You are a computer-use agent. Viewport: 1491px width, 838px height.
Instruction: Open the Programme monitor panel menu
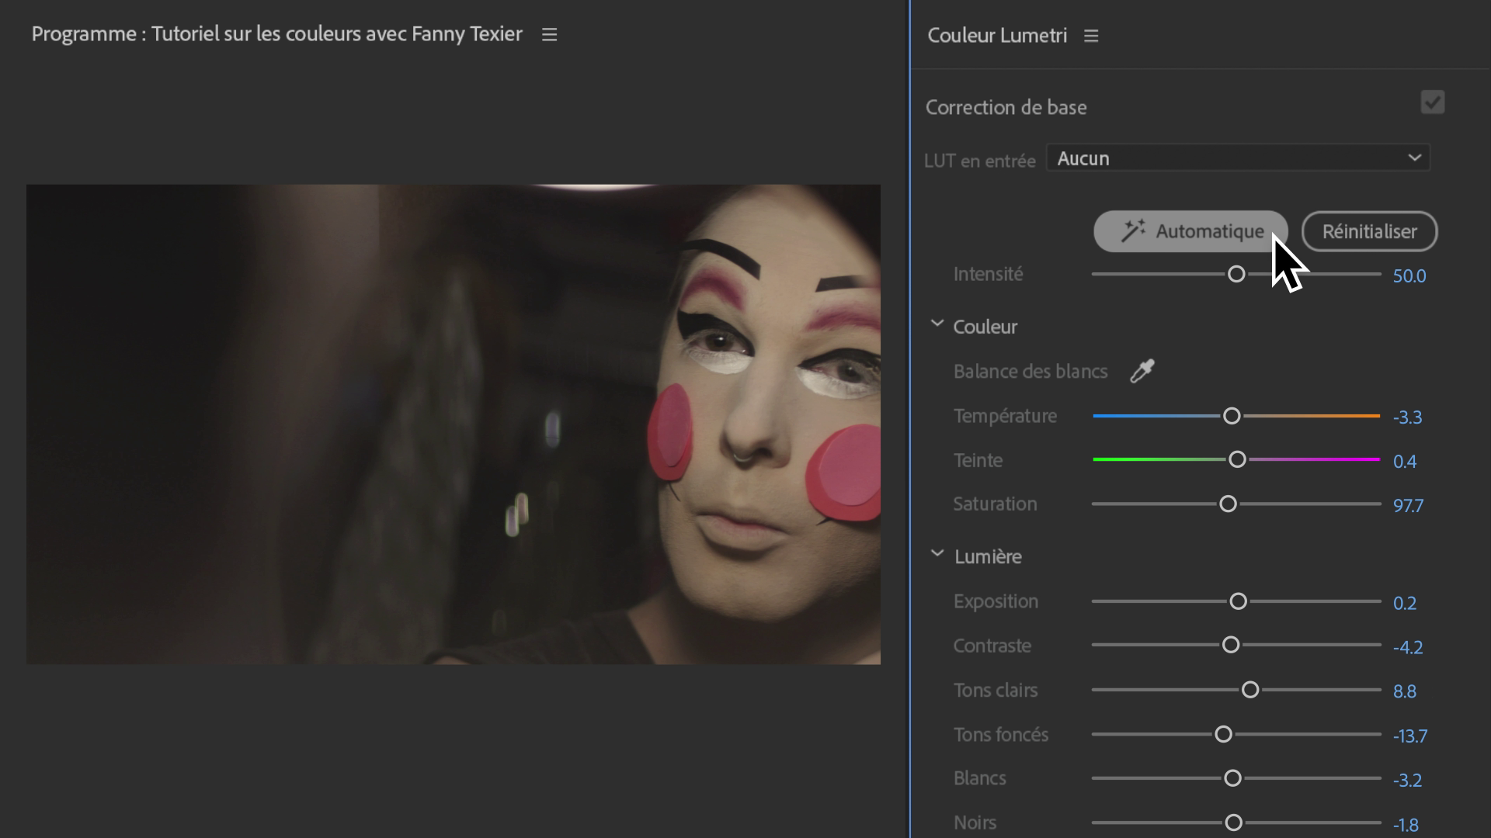[x=549, y=35]
